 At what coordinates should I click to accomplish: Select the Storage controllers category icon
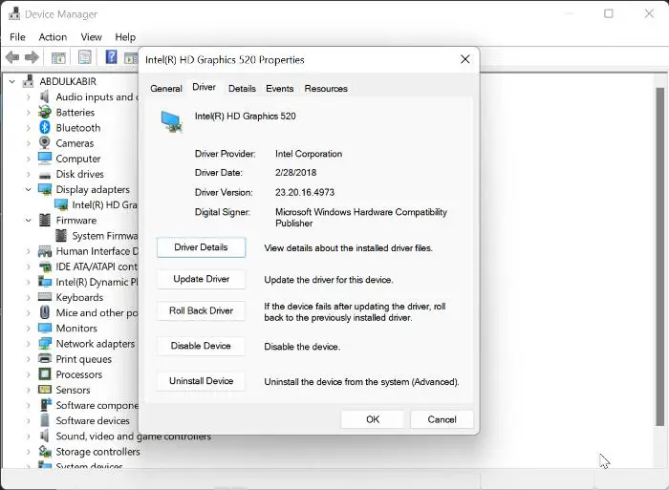44,451
